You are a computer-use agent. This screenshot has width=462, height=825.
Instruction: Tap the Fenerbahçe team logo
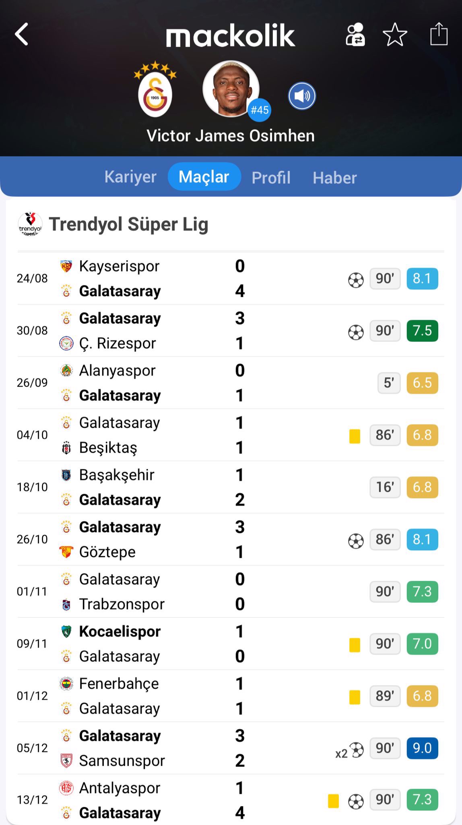click(66, 684)
